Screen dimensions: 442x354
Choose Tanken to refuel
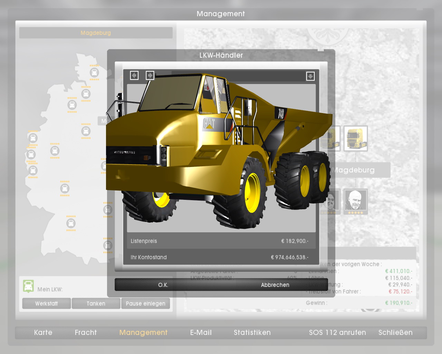96,304
